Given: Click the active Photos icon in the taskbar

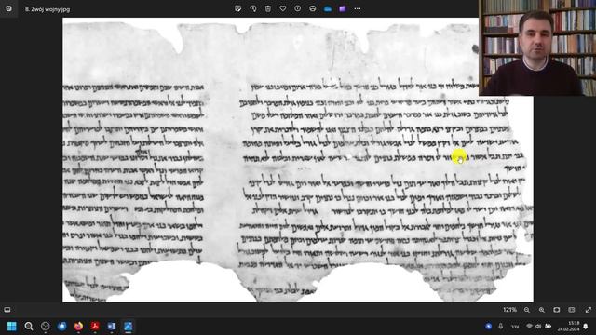Looking at the screenshot, I should coord(129,327).
